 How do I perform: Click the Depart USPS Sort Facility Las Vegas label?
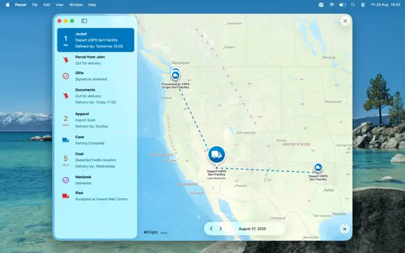coord(217,175)
